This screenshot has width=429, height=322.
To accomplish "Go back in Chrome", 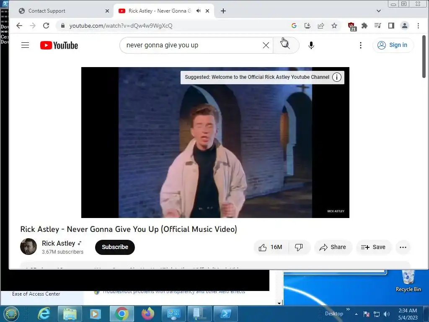I will (x=19, y=26).
